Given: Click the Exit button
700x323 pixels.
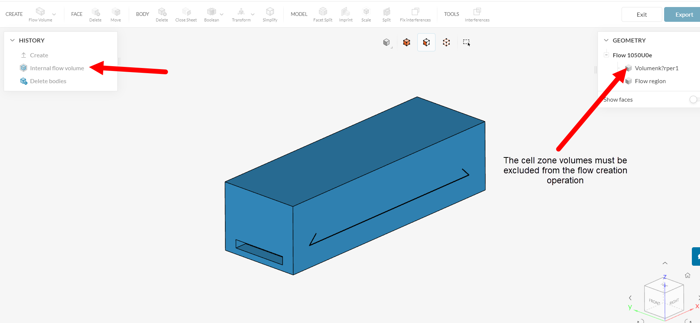Looking at the screenshot, I should (642, 14).
